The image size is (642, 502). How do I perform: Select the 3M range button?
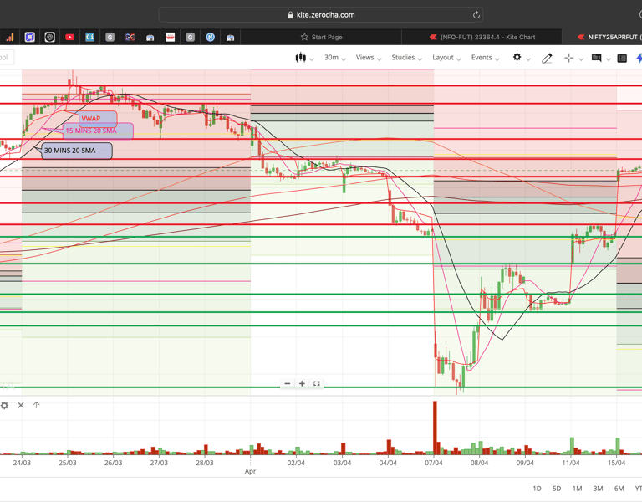(x=598, y=489)
